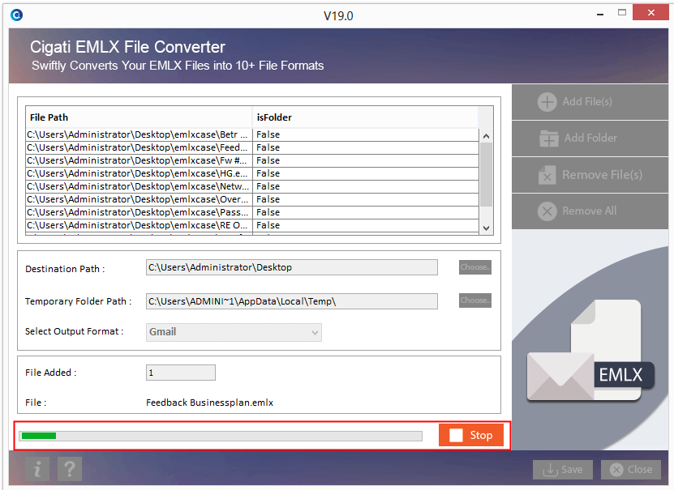Select the row ending with emlxcase\Pass...
This screenshot has height=490, width=674.
click(252, 212)
